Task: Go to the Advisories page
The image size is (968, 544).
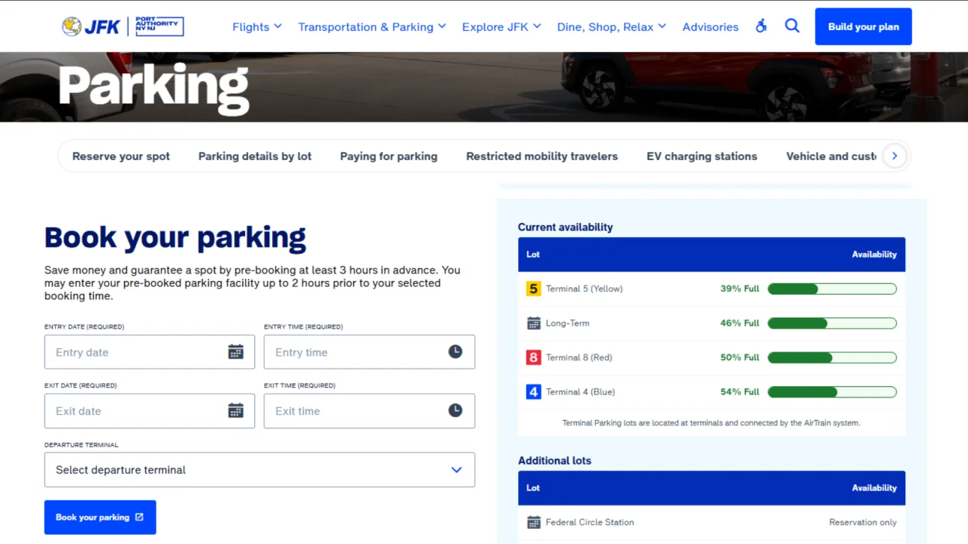Action: point(710,26)
